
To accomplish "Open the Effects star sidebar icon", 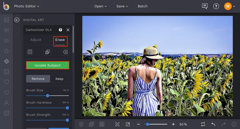I will (6, 51).
